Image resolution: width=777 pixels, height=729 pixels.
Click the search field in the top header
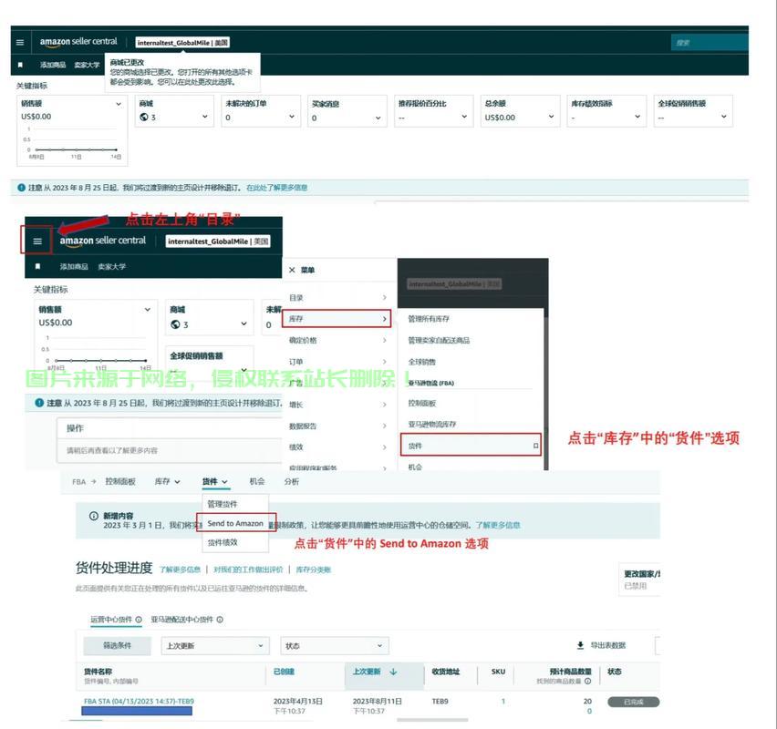(x=709, y=42)
